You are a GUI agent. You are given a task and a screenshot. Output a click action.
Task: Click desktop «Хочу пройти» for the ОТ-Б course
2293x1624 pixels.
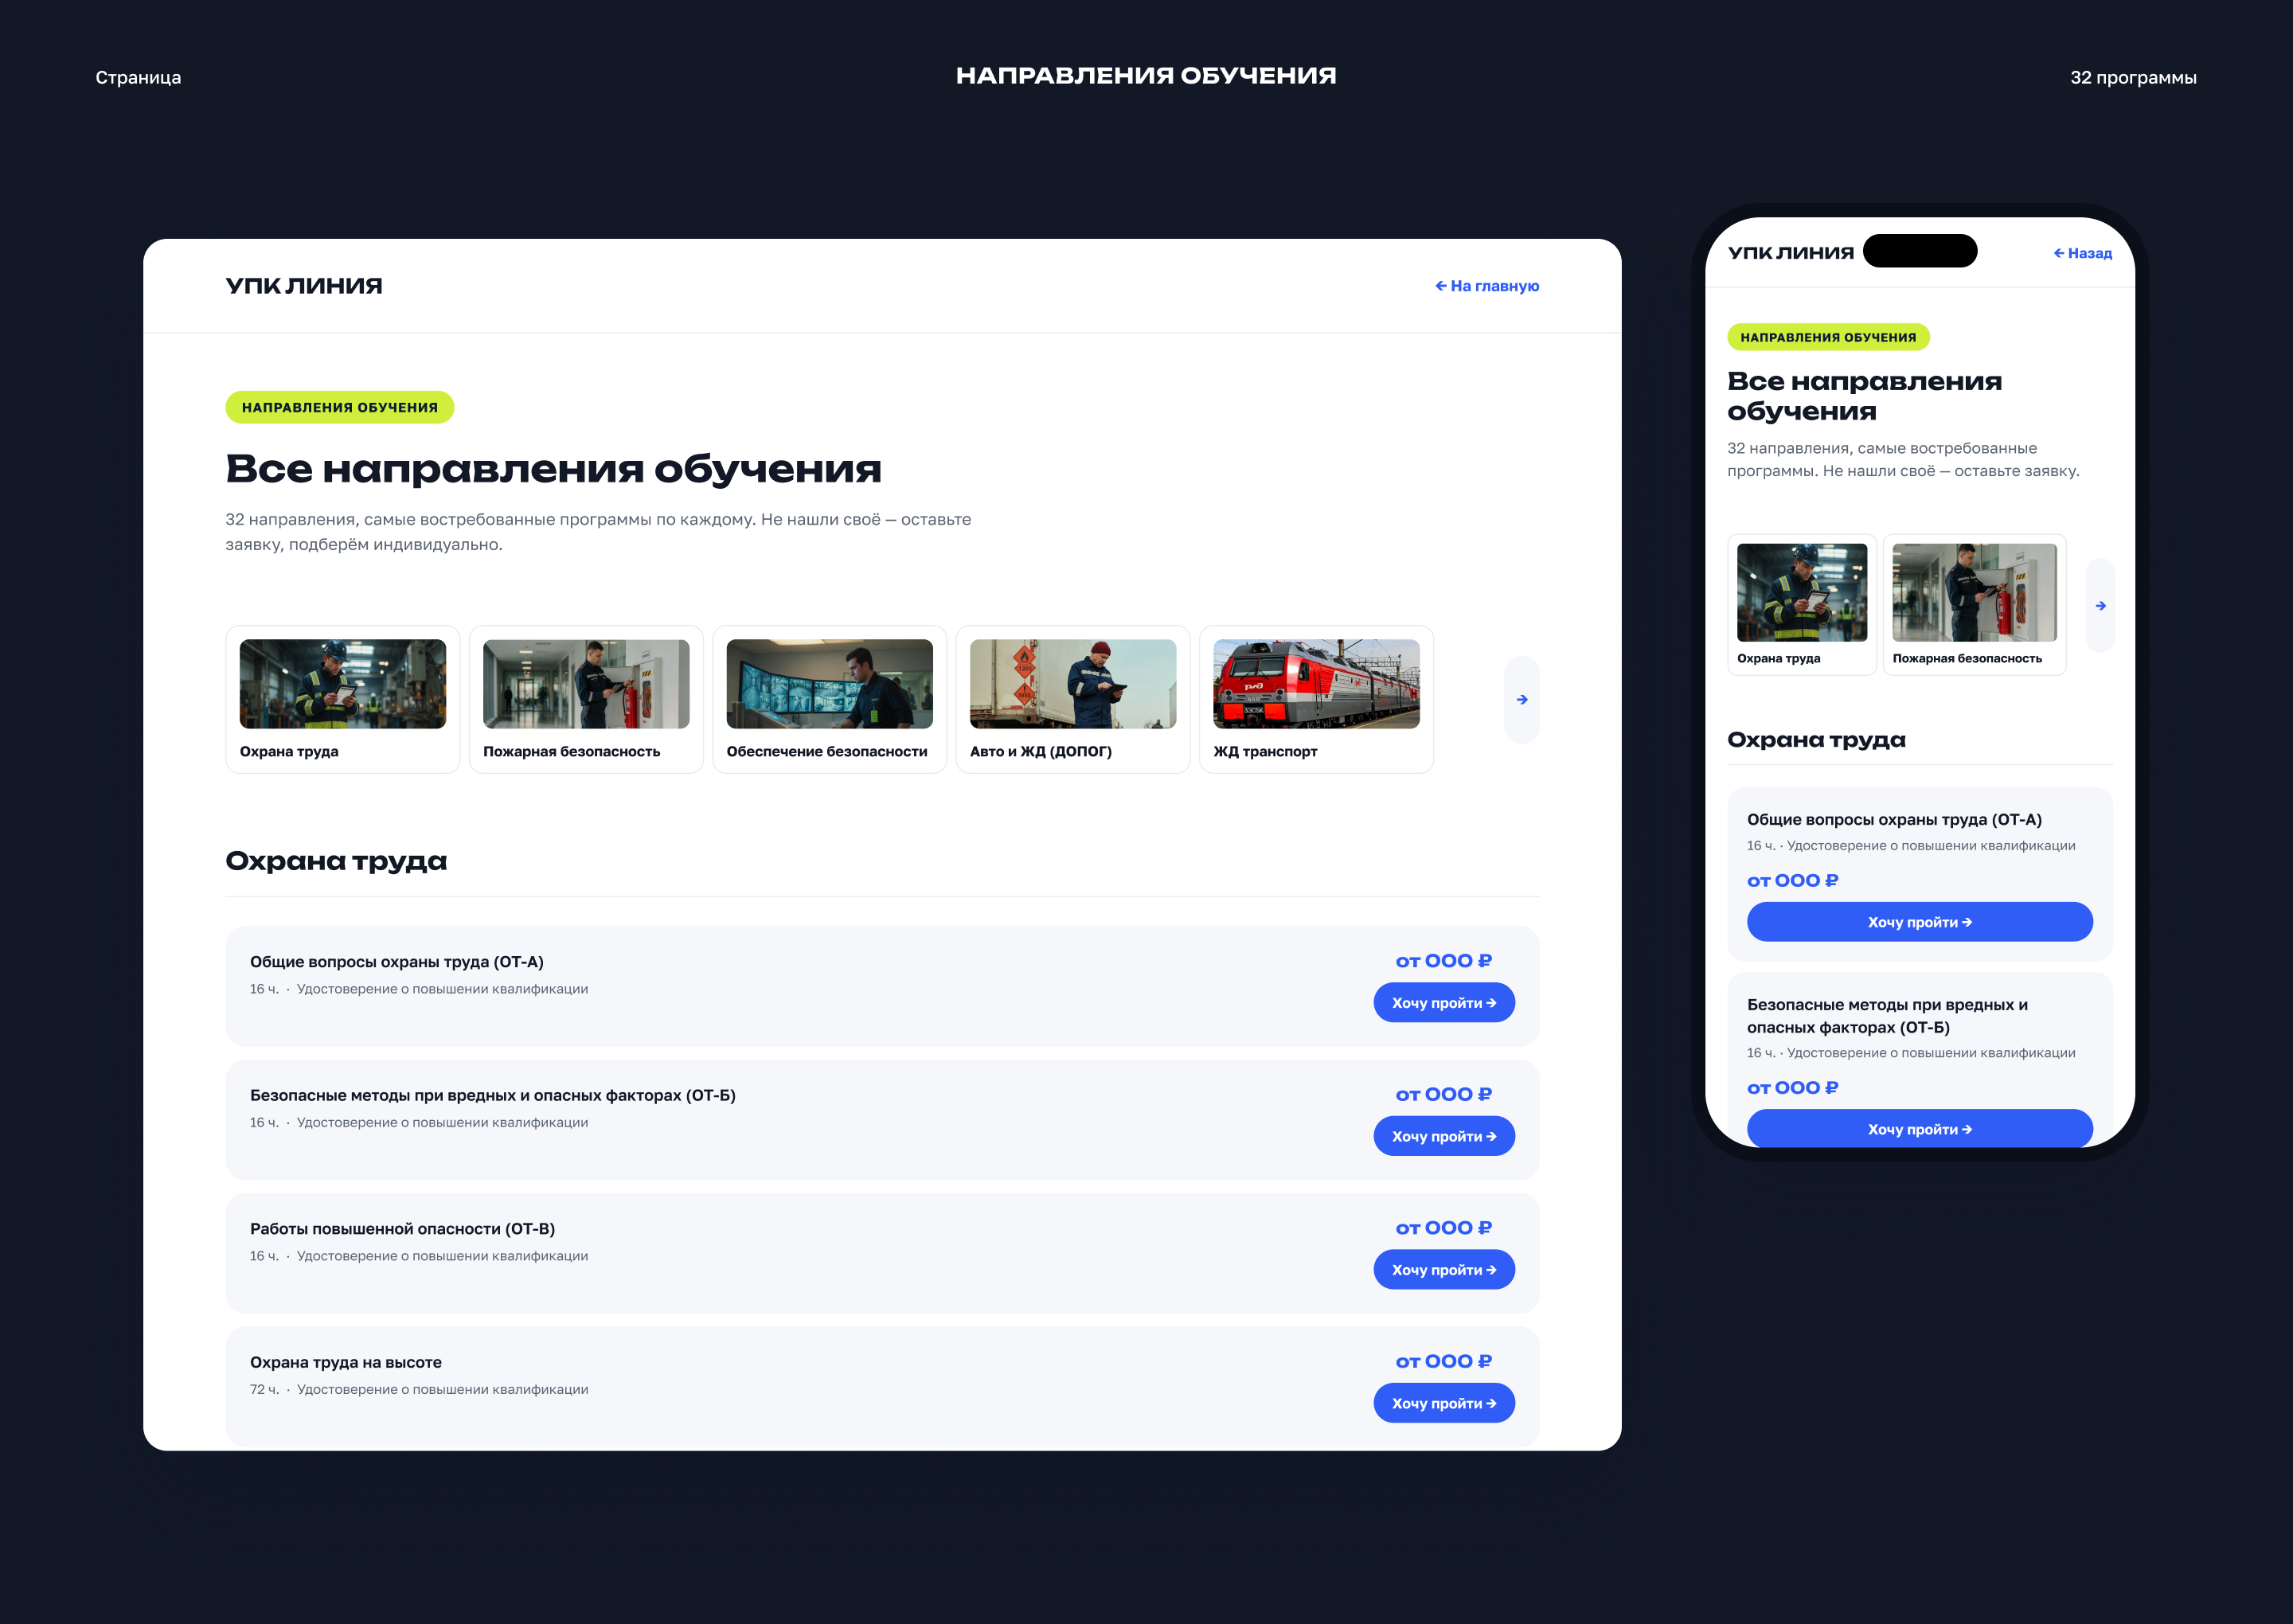1444,1136
